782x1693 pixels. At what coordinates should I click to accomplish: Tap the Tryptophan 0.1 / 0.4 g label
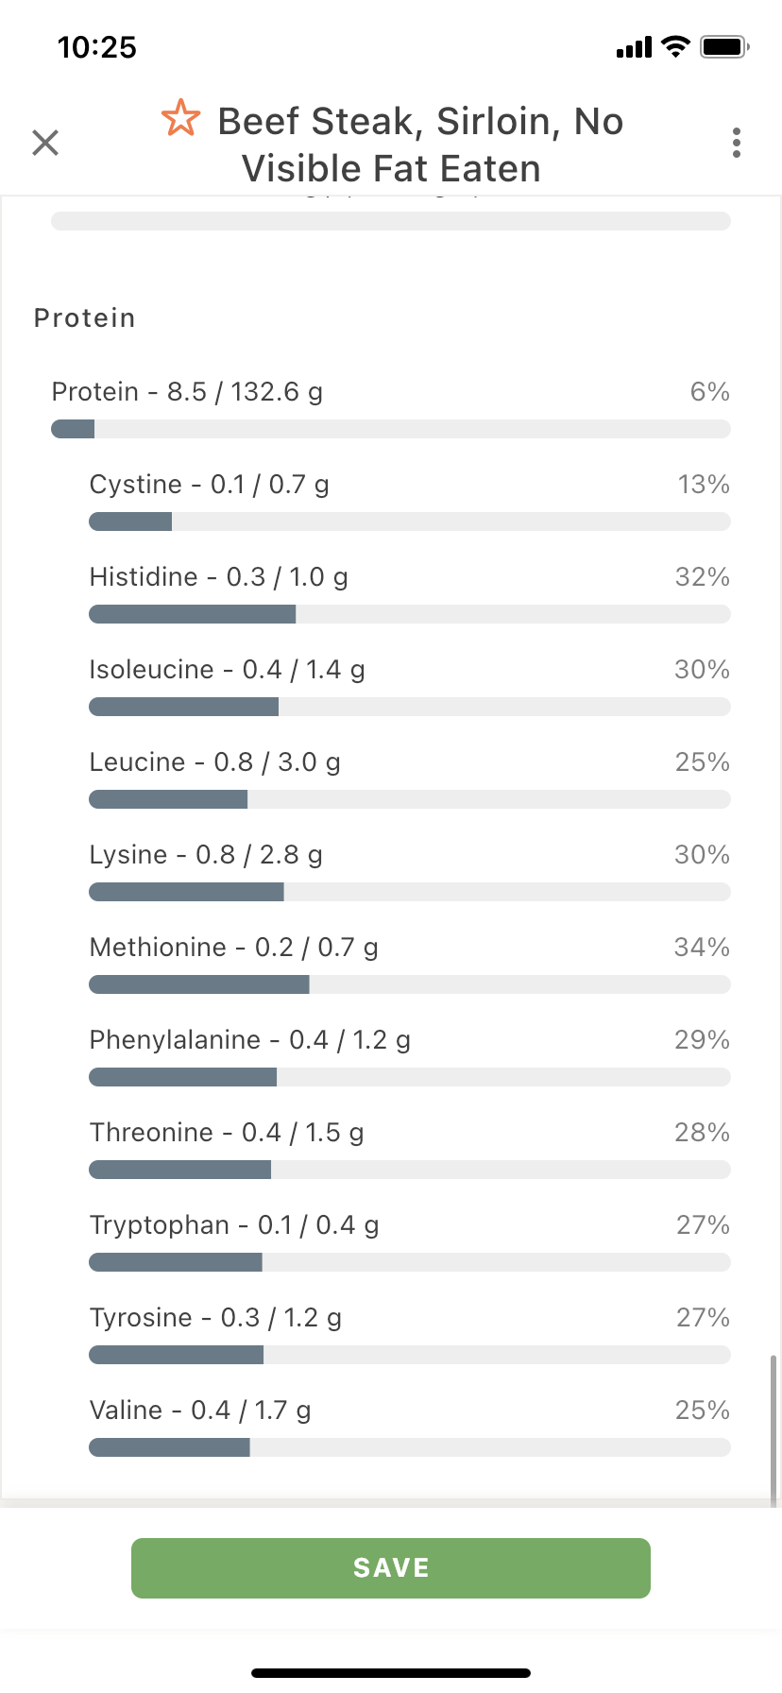click(x=234, y=1225)
